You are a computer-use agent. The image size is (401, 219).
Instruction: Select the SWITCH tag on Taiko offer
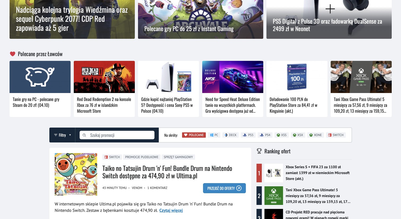[112, 157]
